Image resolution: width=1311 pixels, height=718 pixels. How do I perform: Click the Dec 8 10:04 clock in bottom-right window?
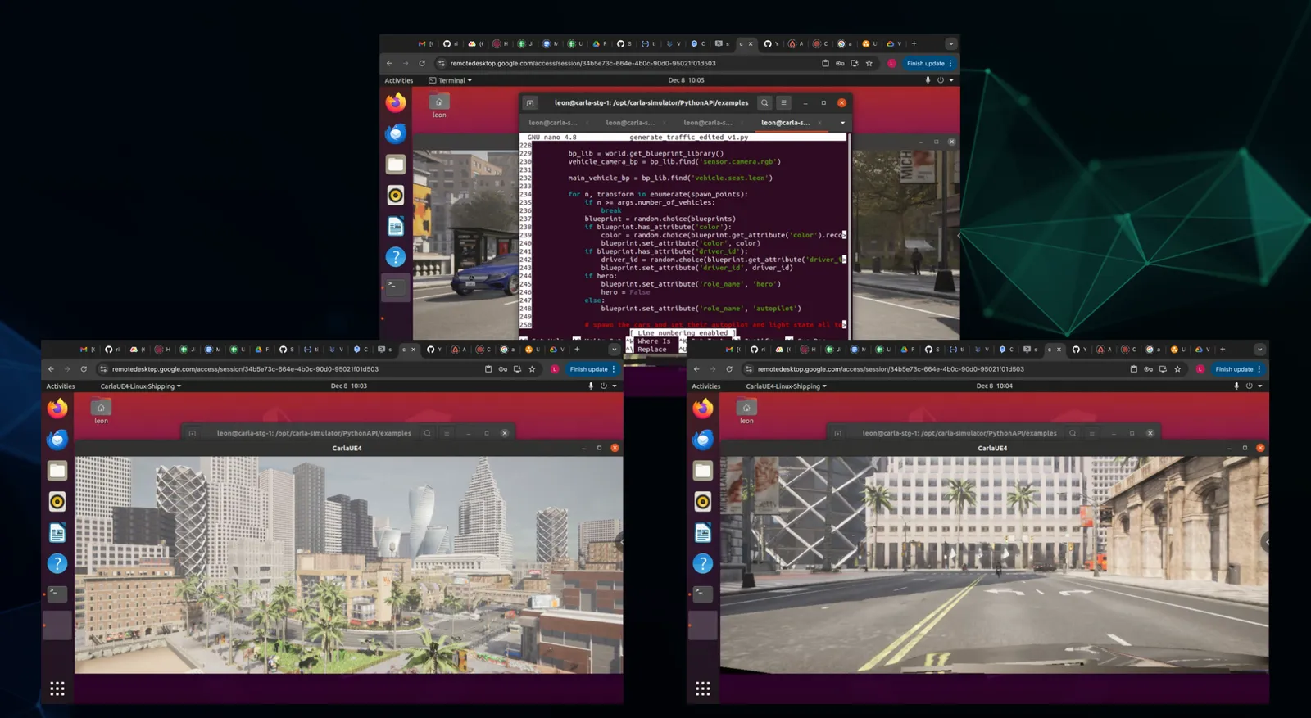tap(995, 386)
